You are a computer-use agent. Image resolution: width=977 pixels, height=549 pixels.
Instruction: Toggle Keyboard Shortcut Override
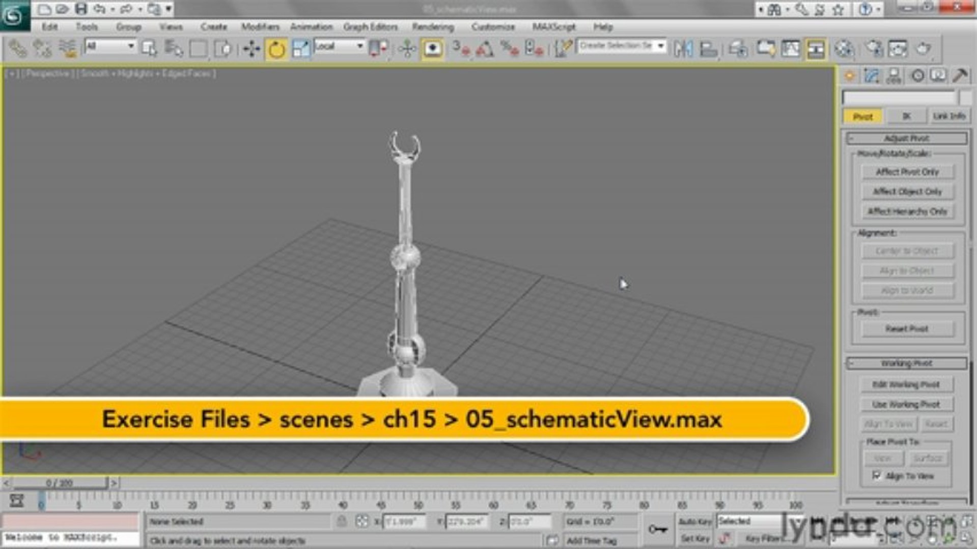[x=432, y=49]
